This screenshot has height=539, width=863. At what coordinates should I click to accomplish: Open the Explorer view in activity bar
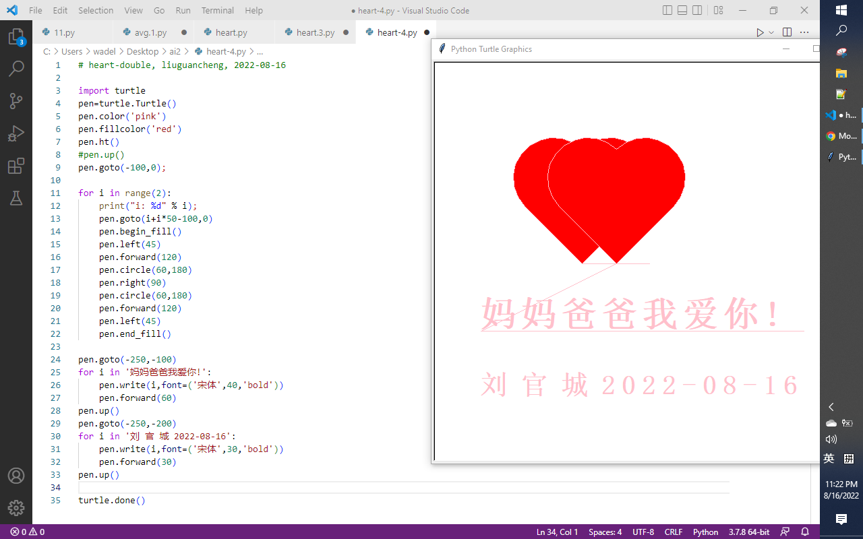click(16, 37)
